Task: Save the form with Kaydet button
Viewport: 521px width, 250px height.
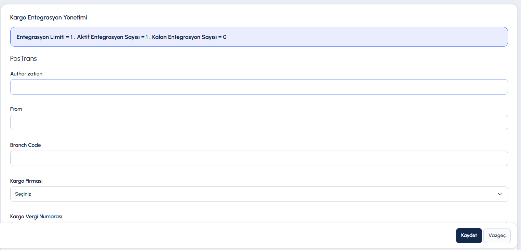Action: point(469,236)
